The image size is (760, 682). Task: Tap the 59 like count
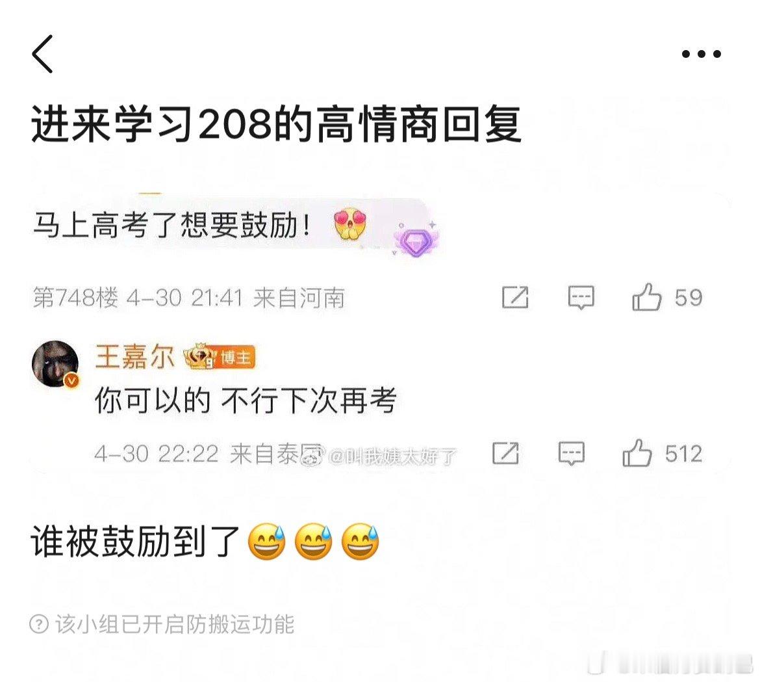(x=689, y=297)
